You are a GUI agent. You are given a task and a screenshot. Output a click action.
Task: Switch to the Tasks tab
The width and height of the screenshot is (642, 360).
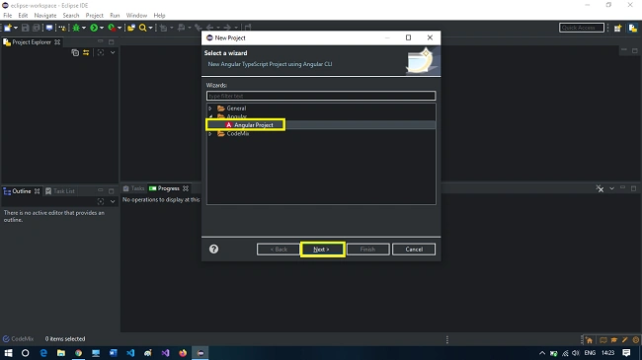click(134, 188)
